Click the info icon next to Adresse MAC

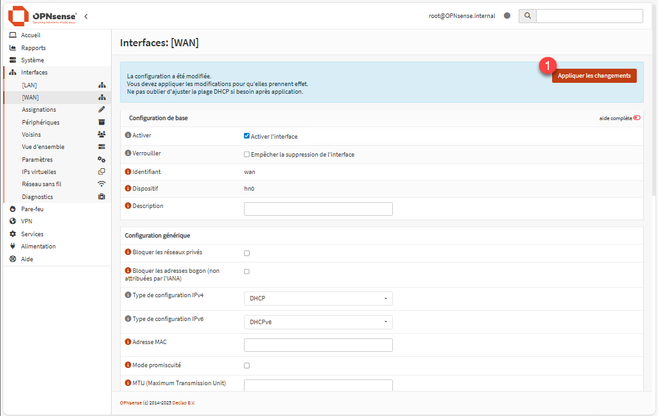tap(128, 342)
